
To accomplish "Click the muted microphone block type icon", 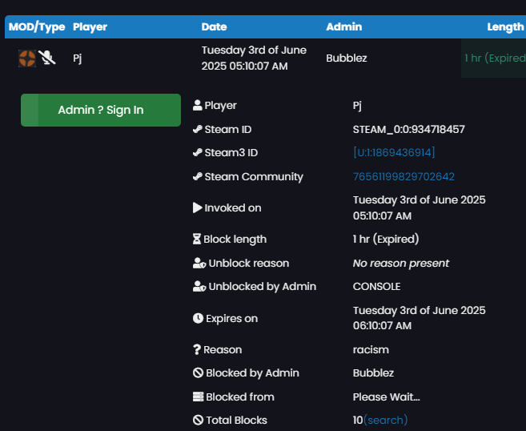I will coord(46,58).
